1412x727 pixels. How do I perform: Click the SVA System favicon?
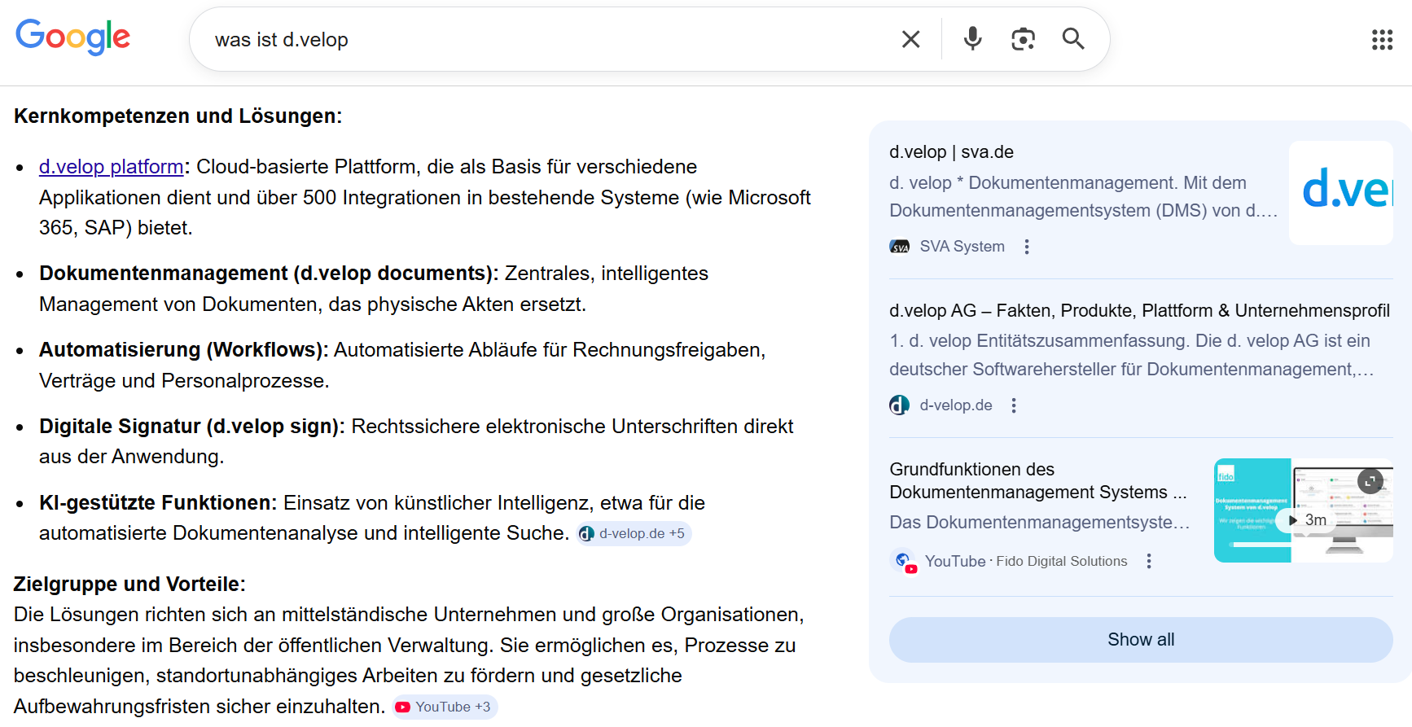click(x=899, y=247)
